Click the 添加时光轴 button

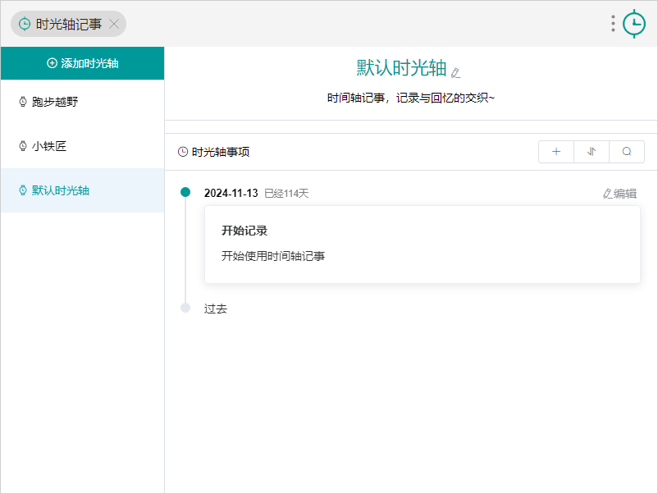click(82, 63)
